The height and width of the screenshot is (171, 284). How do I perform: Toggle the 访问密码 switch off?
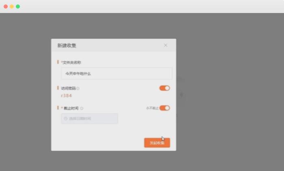click(164, 88)
